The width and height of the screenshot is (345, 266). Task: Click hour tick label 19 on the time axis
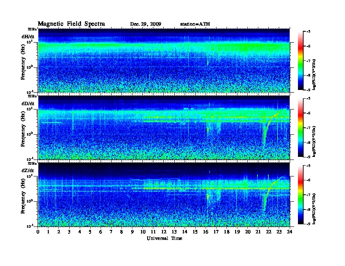pos(237,232)
